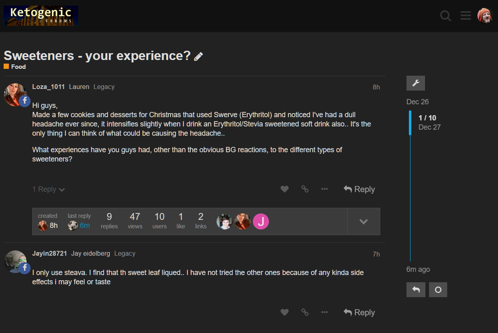Screen dimensions: 498x333
Task: Jump to 6m ago on timeline
Action: pyautogui.click(x=418, y=269)
